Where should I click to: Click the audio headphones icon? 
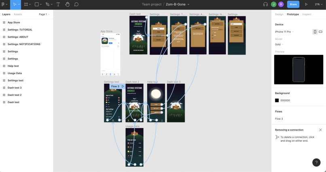(x=265, y=4)
